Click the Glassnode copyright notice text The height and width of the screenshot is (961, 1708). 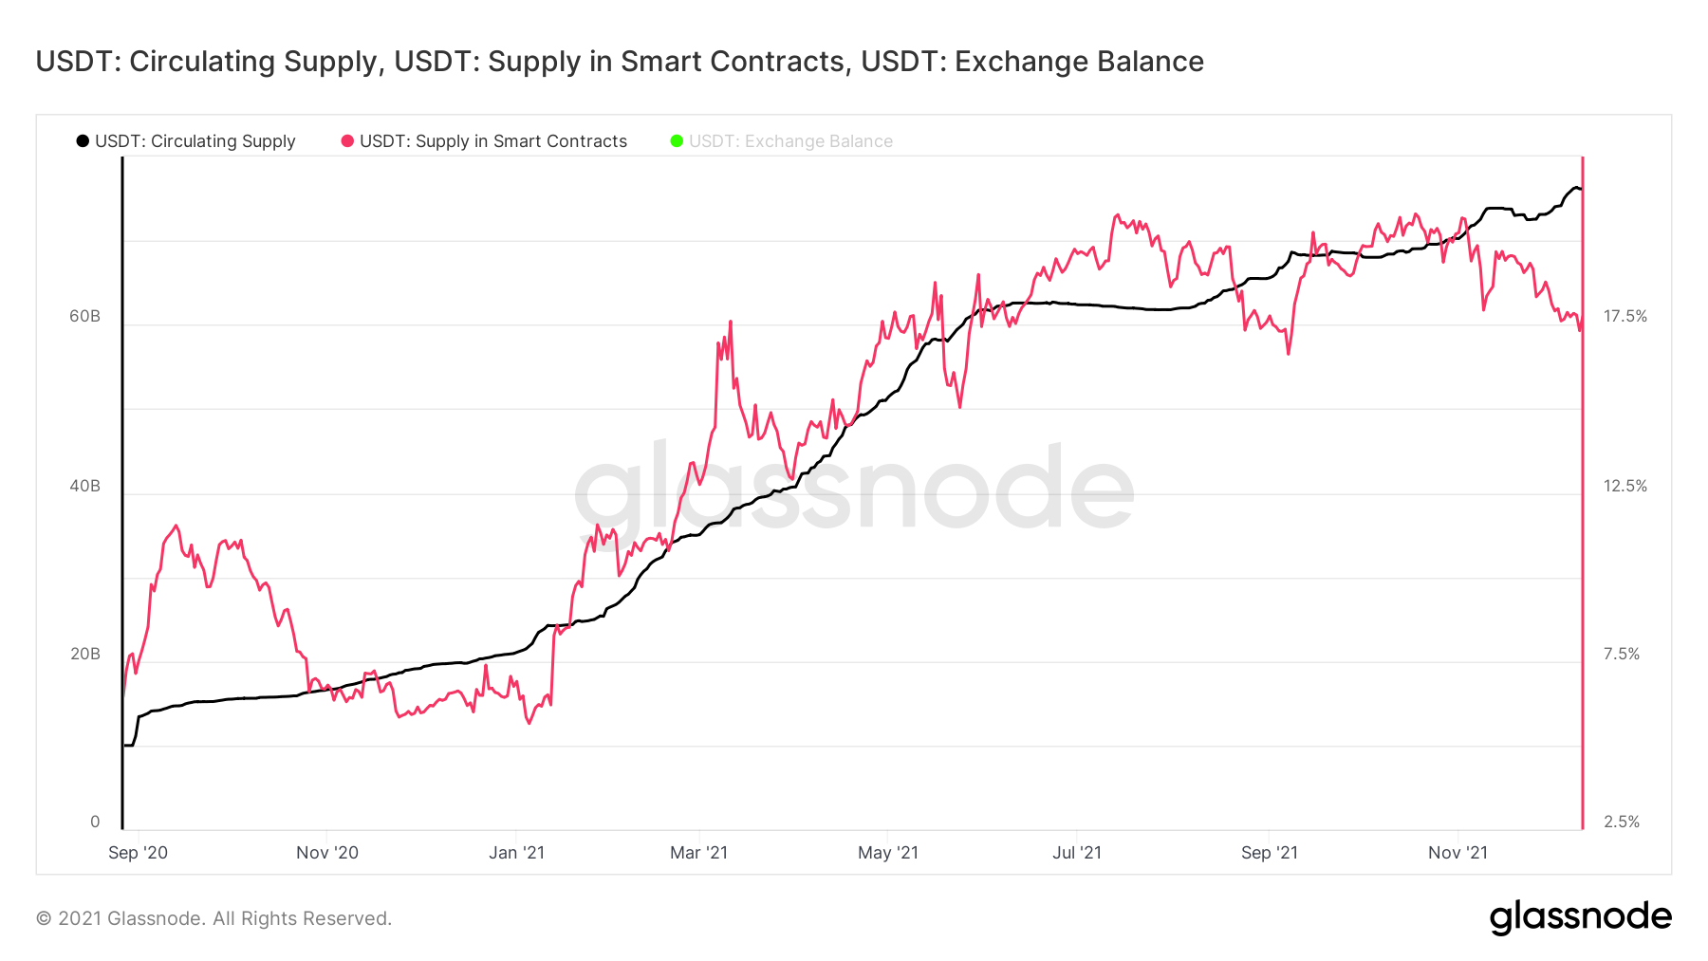(213, 918)
